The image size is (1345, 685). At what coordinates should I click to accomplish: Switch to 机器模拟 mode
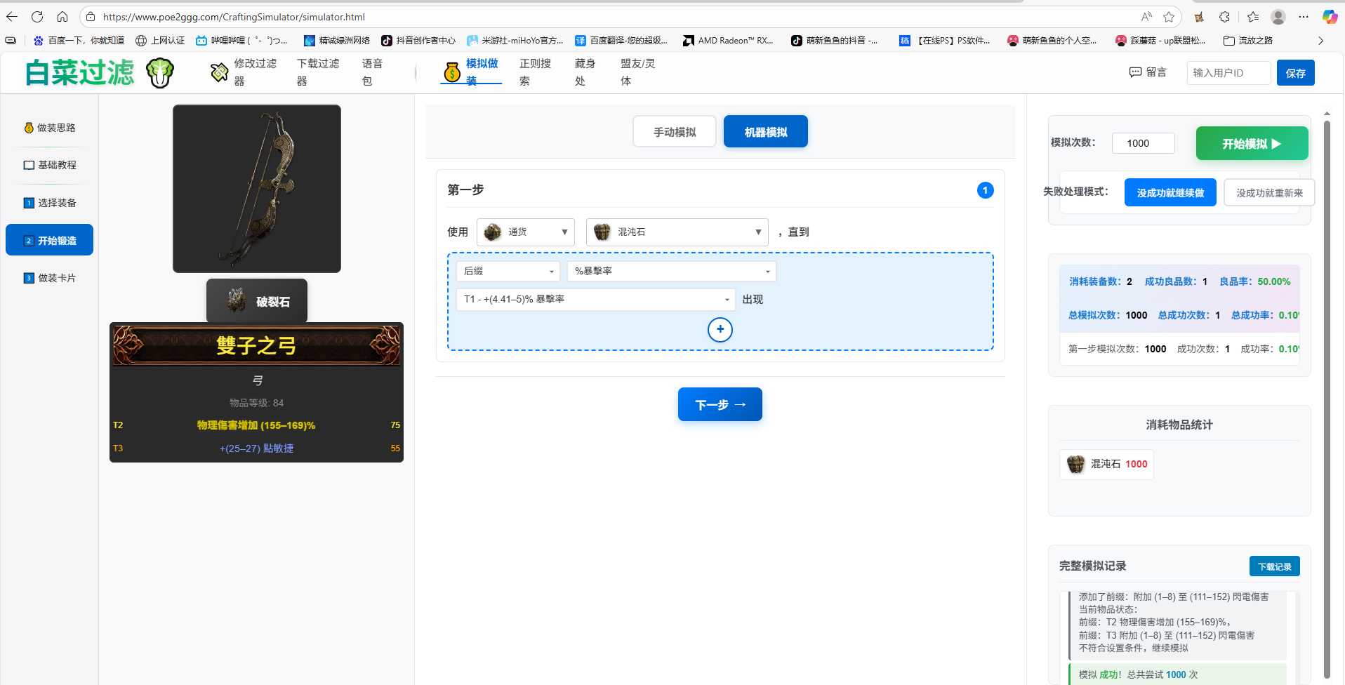point(766,132)
